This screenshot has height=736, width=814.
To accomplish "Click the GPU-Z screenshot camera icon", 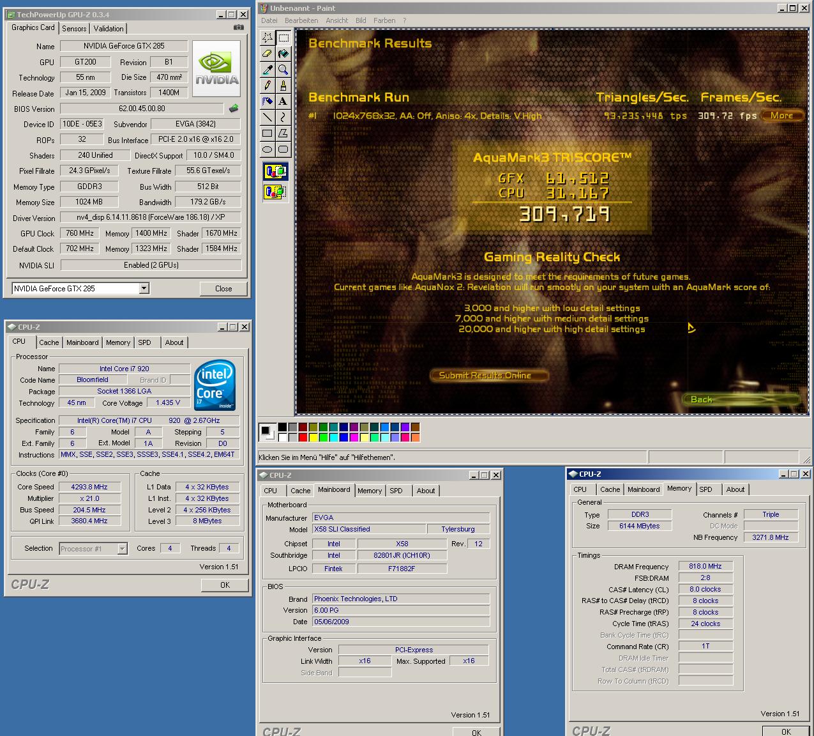I will tap(238, 27).
